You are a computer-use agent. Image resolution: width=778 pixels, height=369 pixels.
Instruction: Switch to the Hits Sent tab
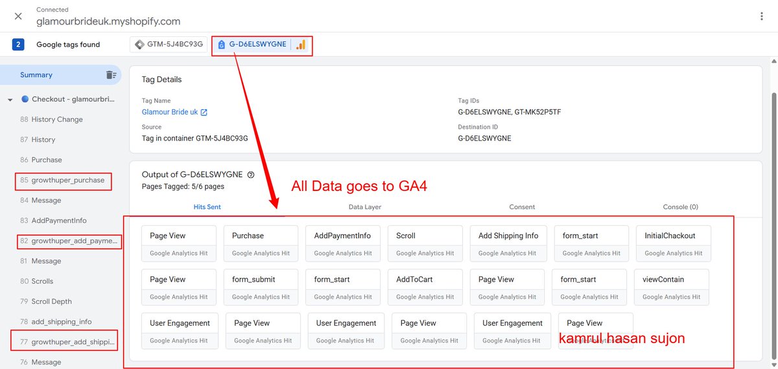tap(207, 207)
